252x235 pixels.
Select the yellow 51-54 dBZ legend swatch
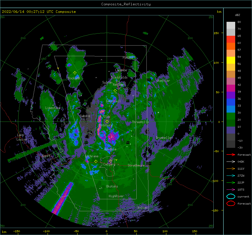[x=231, y=60]
